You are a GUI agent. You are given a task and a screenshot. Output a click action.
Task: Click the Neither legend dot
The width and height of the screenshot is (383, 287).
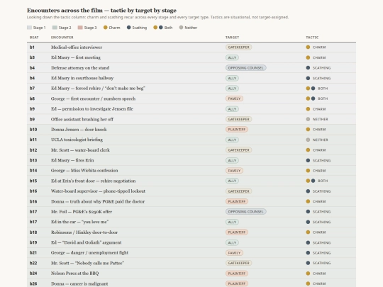(181, 28)
